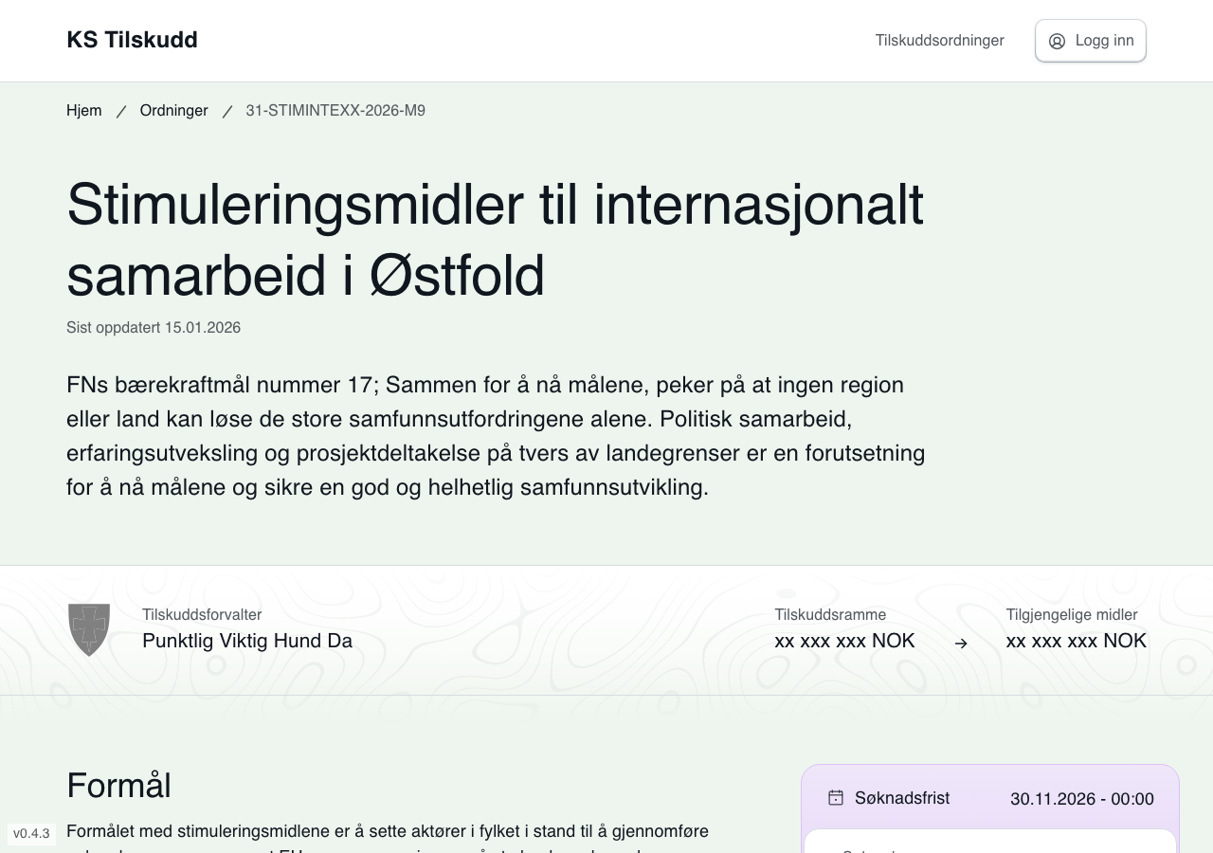Click the Tilgjengelige midler amount value
1213x853 pixels.
click(x=1076, y=641)
